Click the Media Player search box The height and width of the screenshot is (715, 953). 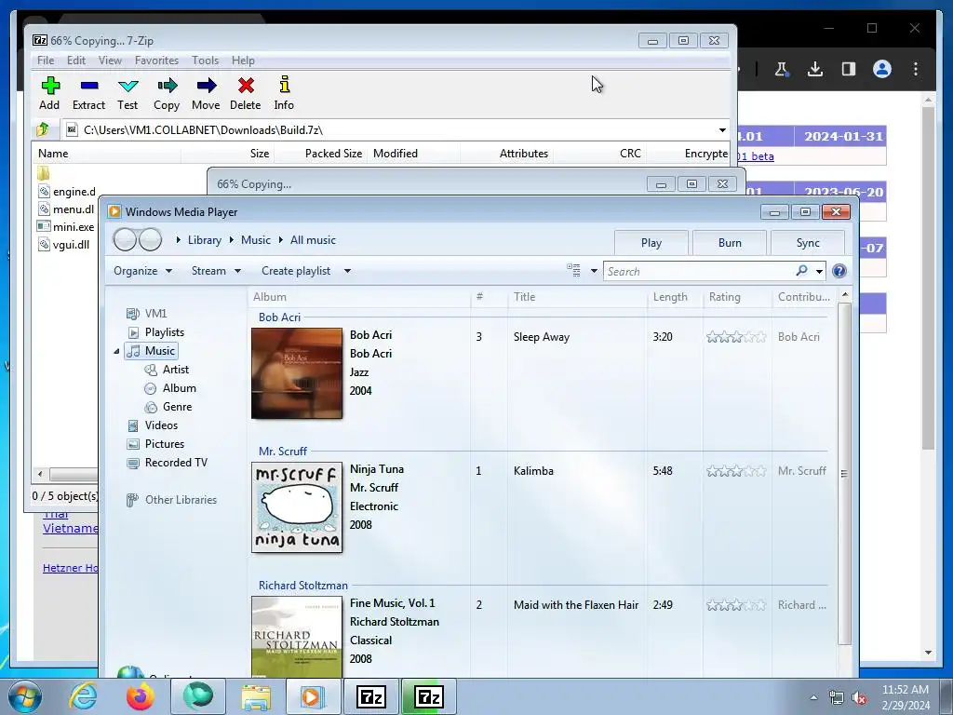pos(699,271)
